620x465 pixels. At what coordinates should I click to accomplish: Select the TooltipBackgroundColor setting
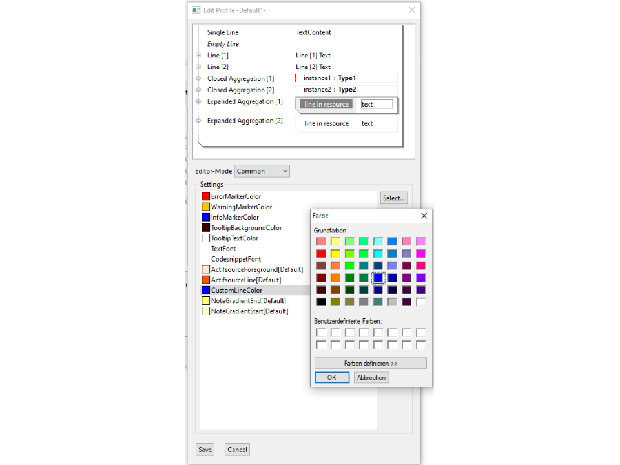pyautogui.click(x=242, y=228)
